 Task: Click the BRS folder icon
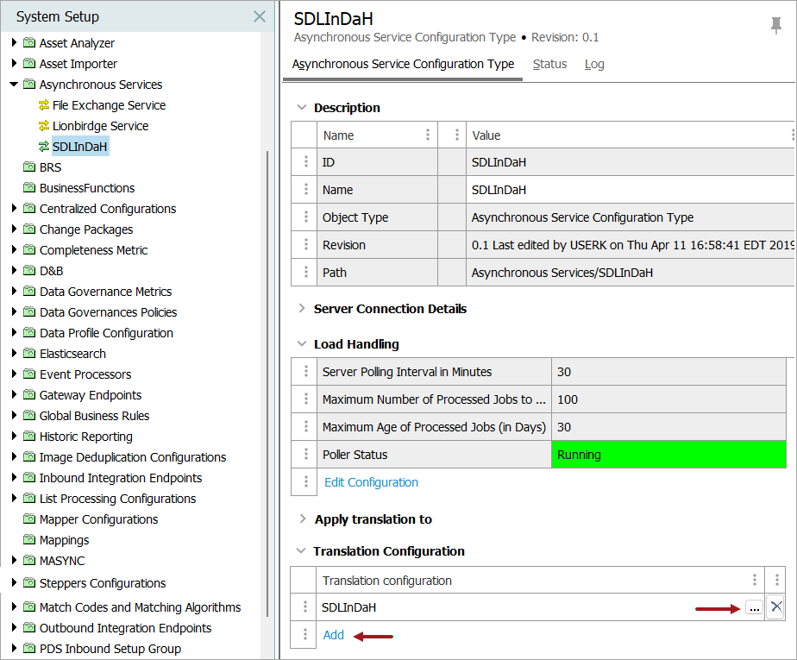[30, 167]
